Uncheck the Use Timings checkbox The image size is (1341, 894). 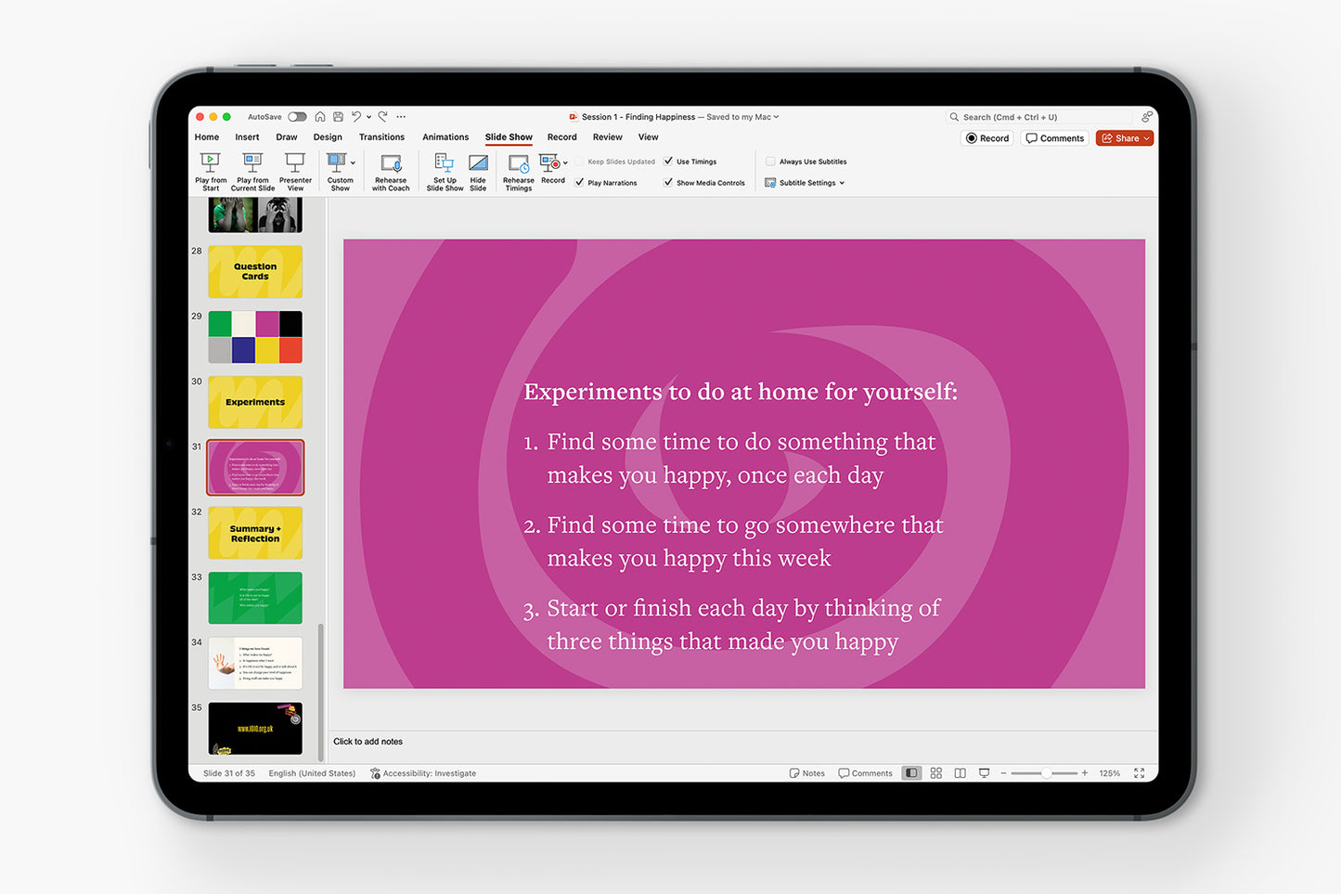pyautogui.click(x=669, y=162)
